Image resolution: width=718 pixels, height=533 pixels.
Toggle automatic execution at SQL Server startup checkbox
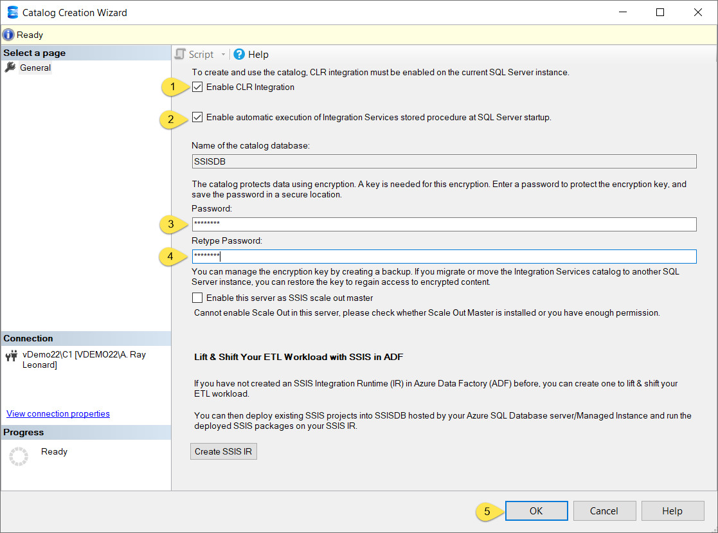click(197, 117)
